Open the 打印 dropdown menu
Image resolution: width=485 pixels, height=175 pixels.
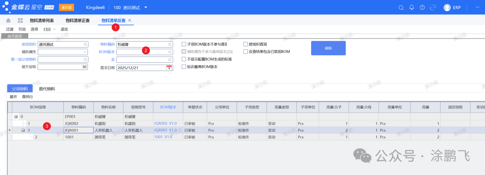click(49, 29)
